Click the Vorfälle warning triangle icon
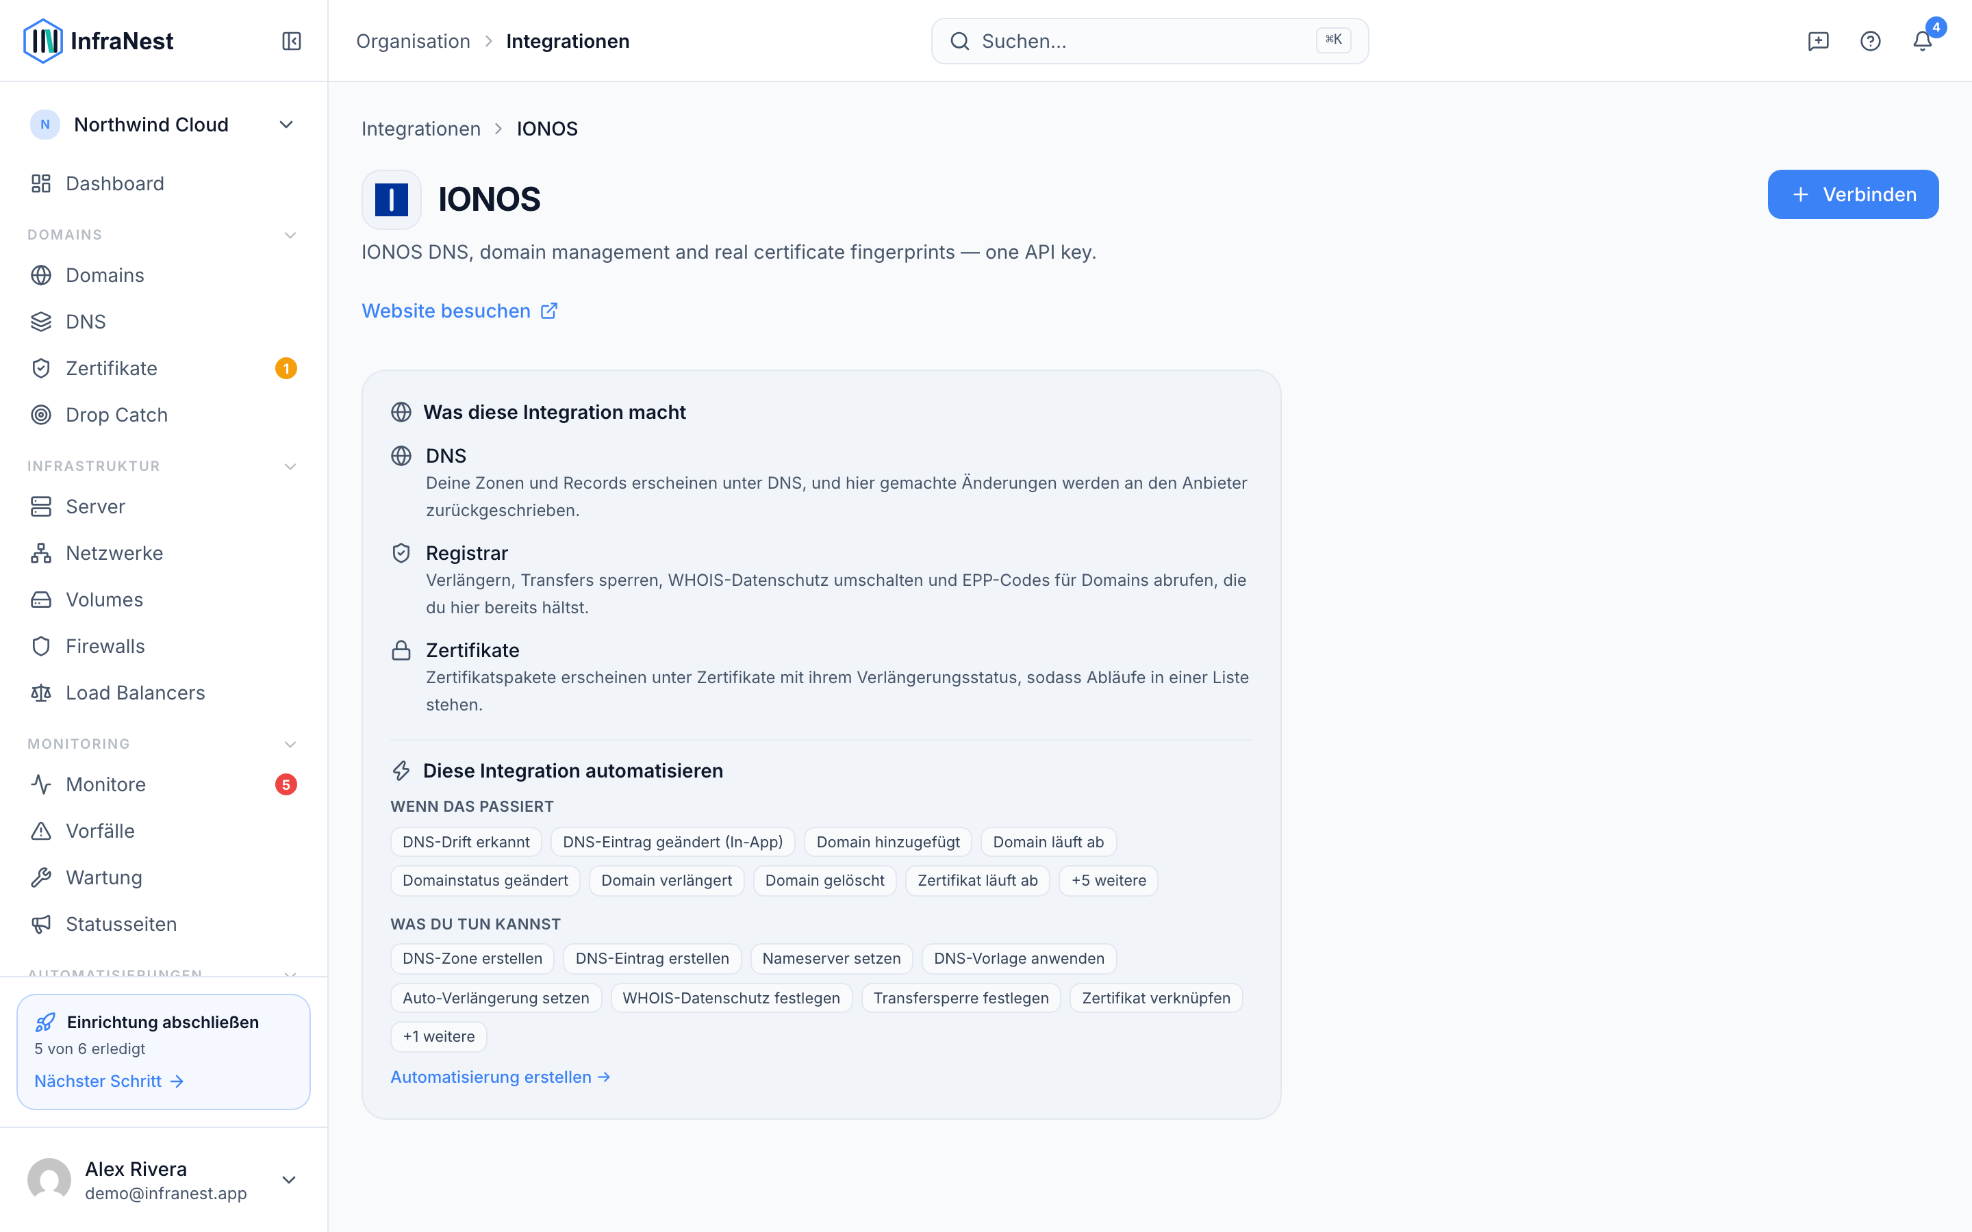Viewport: 1972px width, 1232px height. click(x=41, y=831)
